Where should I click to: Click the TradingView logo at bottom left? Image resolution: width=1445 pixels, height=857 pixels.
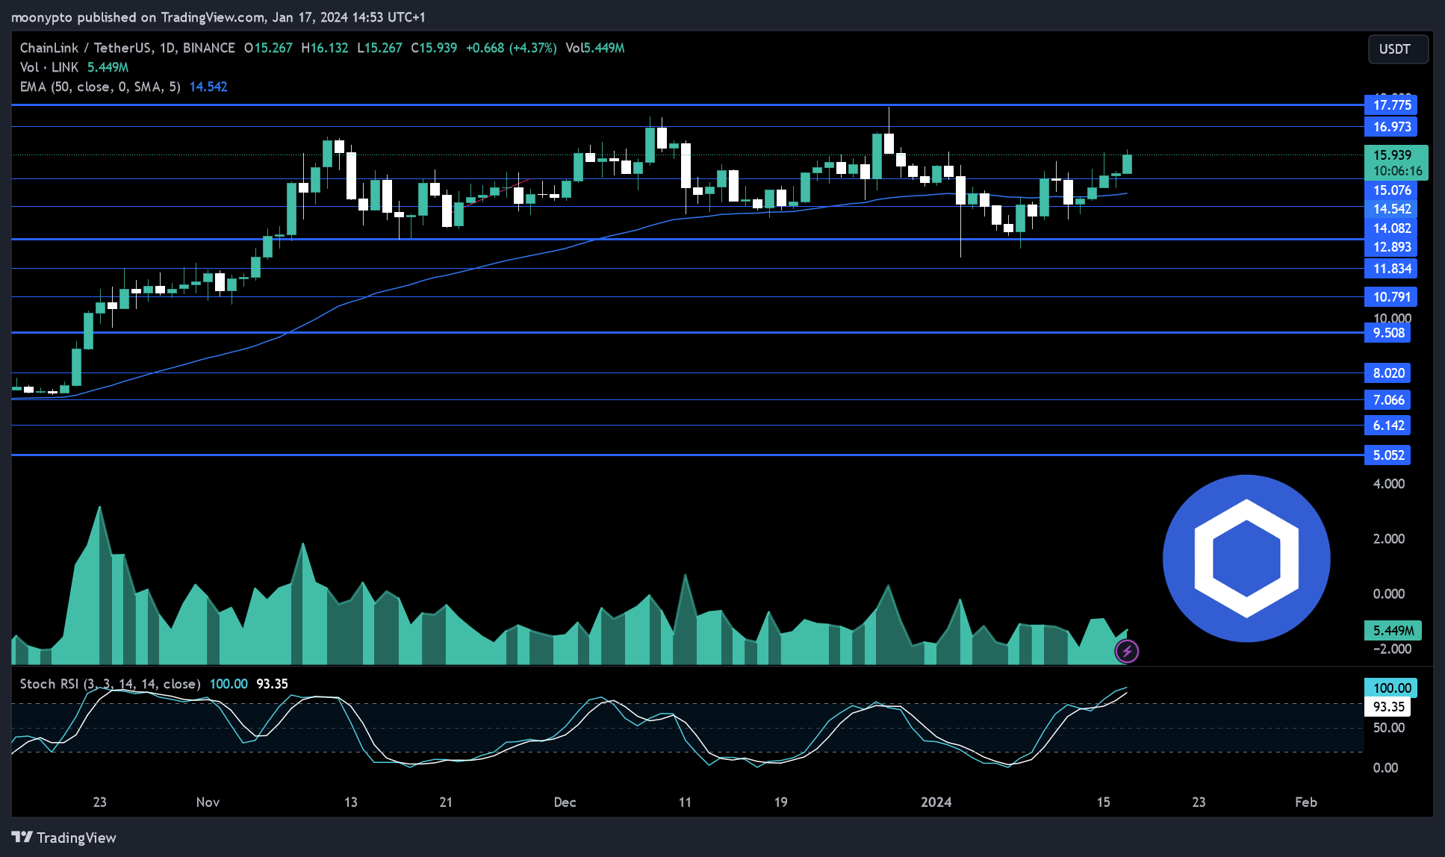tap(64, 838)
